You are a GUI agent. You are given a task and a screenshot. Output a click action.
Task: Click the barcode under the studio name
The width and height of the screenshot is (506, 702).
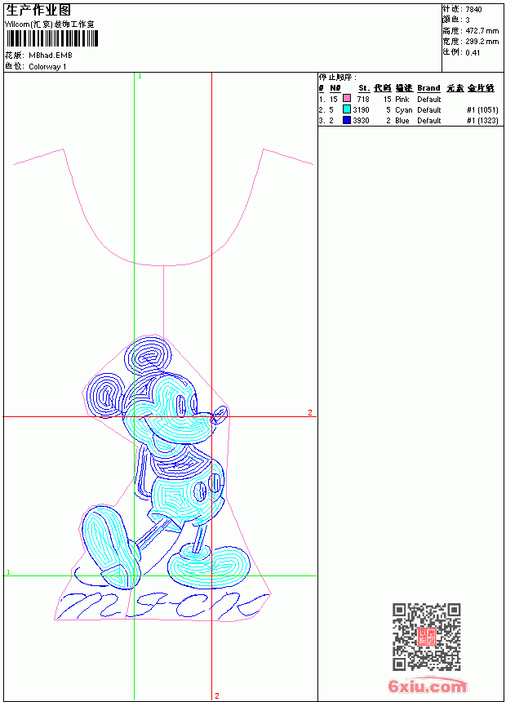pos(52,39)
